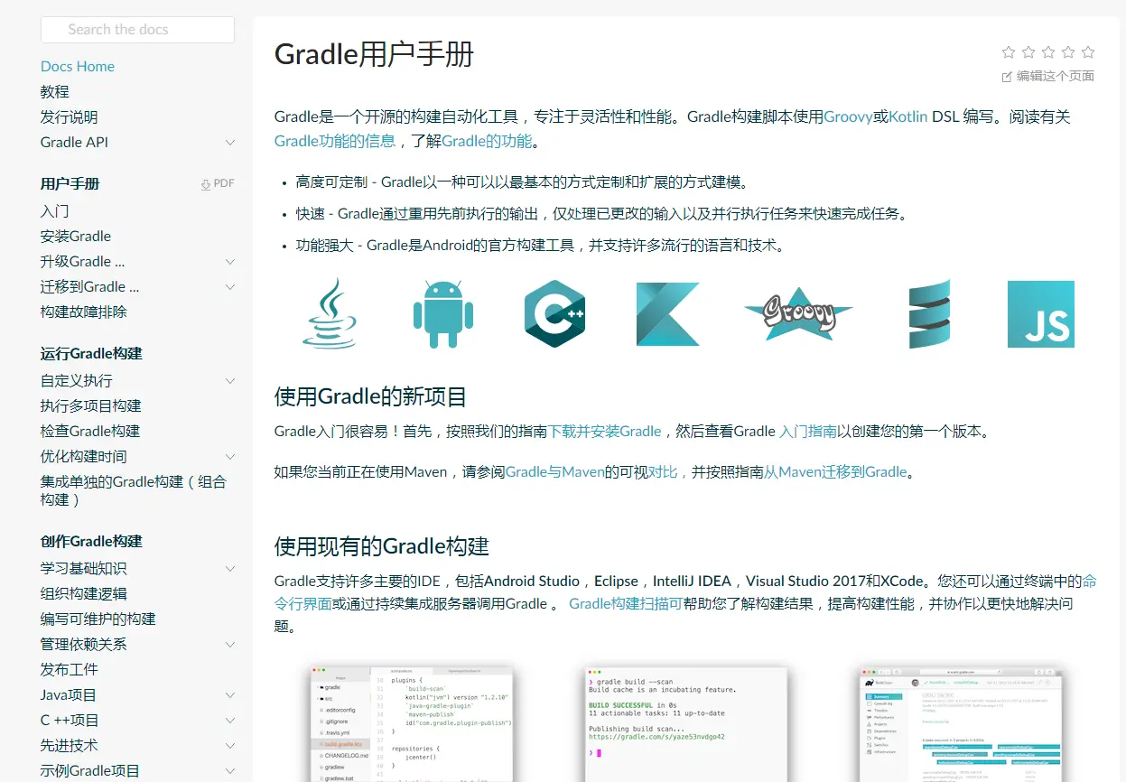Click the 用户手册 sidebar heading
1126x782 pixels.
[70, 183]
